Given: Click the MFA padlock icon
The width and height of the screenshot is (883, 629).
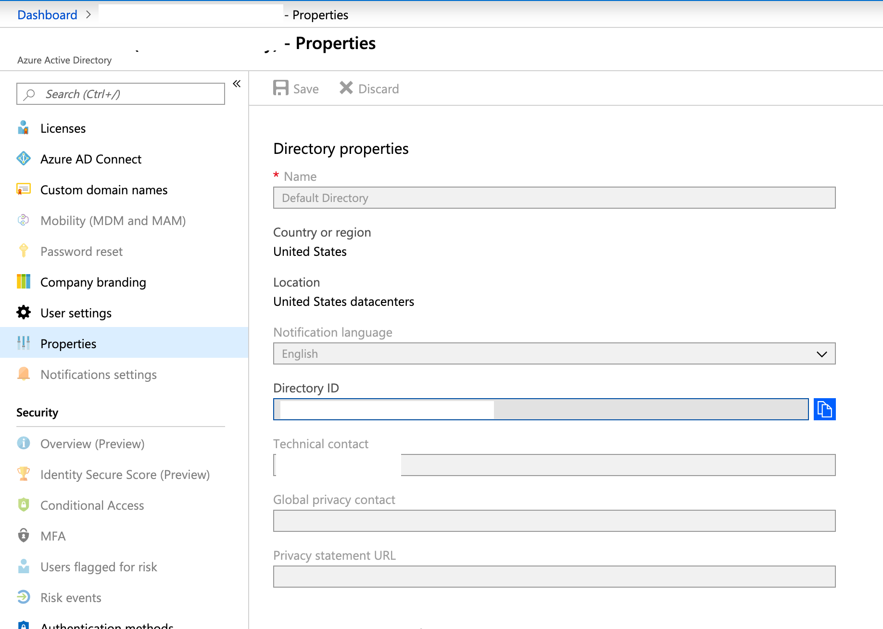Looking at the screenshot, I should pos(23,536).
